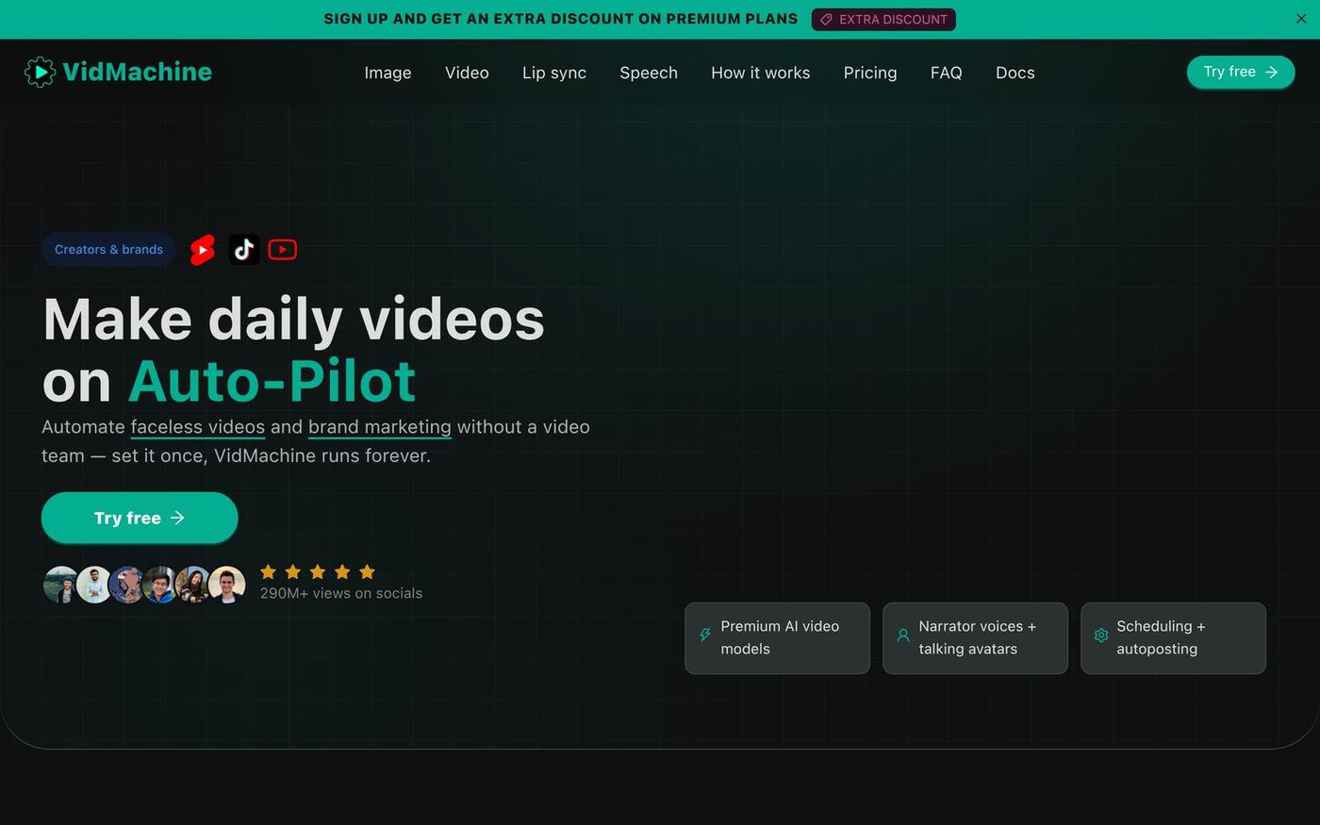The height and width of the screenshot is (825, 1320).
Task: Navigate to How it works
Action: (761, 73)
